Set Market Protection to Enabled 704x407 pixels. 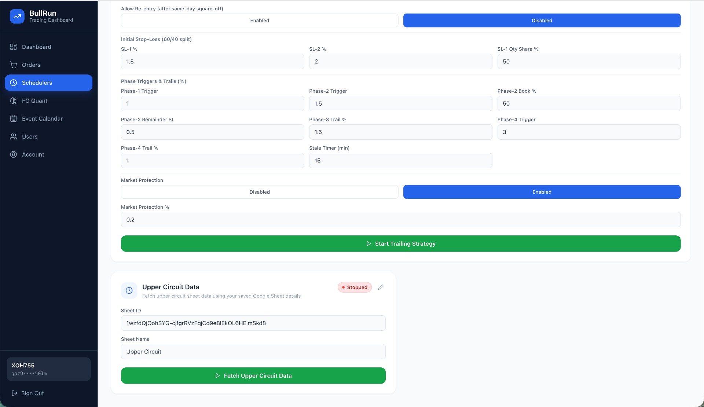click(542, 192)
